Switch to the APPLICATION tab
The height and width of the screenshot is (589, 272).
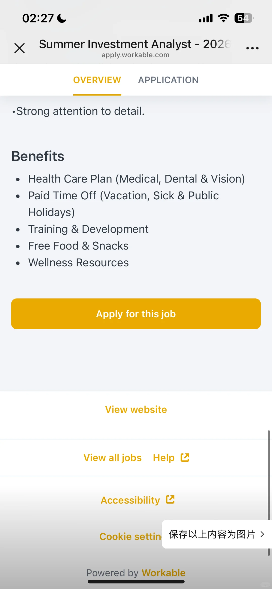tap(168, 80)
